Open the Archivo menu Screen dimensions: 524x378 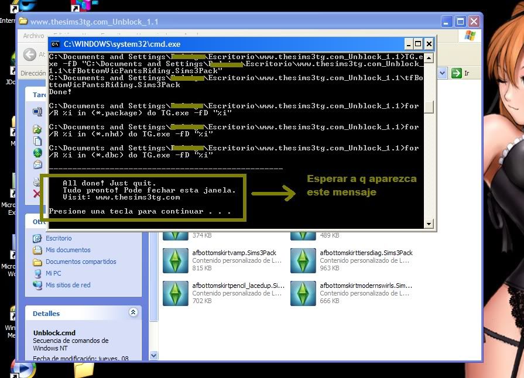pos(33,36)
